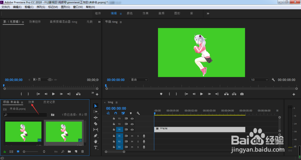The image size is (301, 160).
Task: Click the Find magnifier icon in Project panel
Action: click(x=63, y=152)
